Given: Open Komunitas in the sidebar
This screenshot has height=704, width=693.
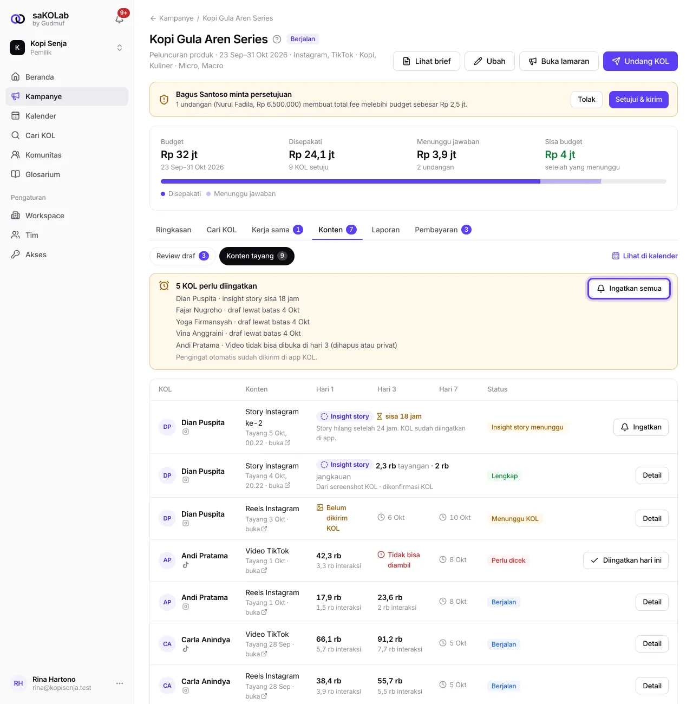Looking at the screenshot, I should [x=67, y=155].
